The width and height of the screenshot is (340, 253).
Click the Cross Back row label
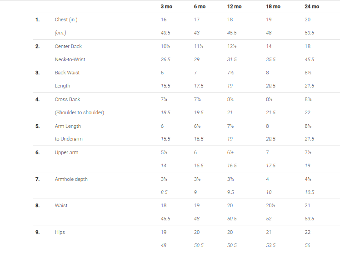67,99
